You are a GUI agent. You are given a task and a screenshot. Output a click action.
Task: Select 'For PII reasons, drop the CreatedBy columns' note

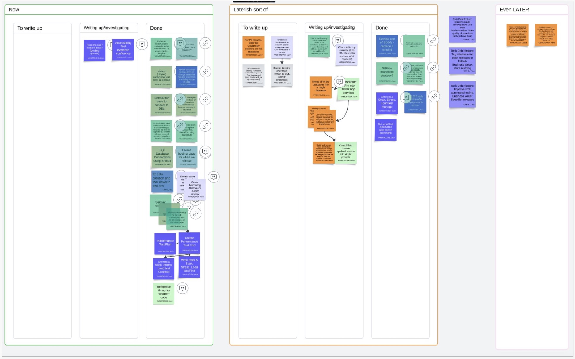pos(254,47)
